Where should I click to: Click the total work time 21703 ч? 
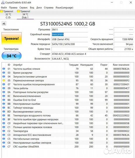click(x=124, y=49)
